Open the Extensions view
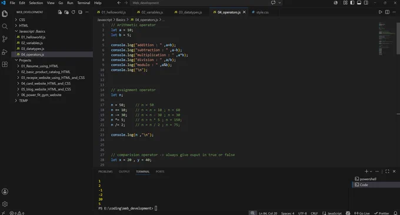 (5, 64)
